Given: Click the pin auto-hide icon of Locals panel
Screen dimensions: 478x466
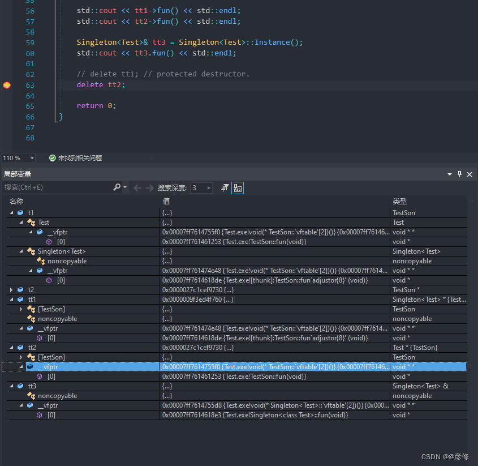Looking at the screenshot, I should [x=459, y=174].
